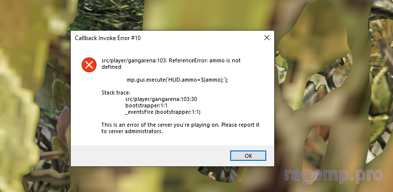This screenshot has height=192, width=393.
Task: Close the Callback Invoke Error dialog
Action: [267, 38]
